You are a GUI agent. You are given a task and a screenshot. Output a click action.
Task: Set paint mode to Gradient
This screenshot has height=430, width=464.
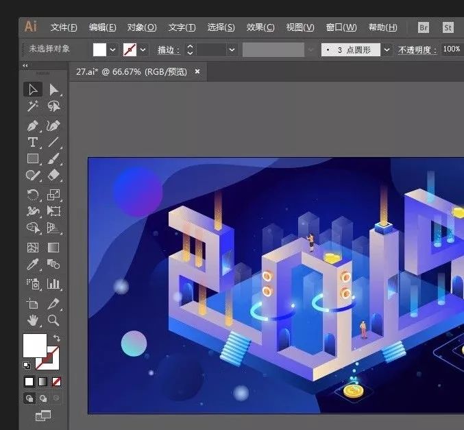(x=42, y=381)
